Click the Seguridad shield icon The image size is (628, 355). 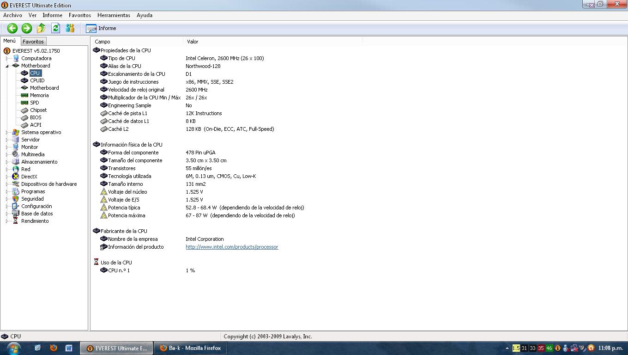[x=16, y=199]
